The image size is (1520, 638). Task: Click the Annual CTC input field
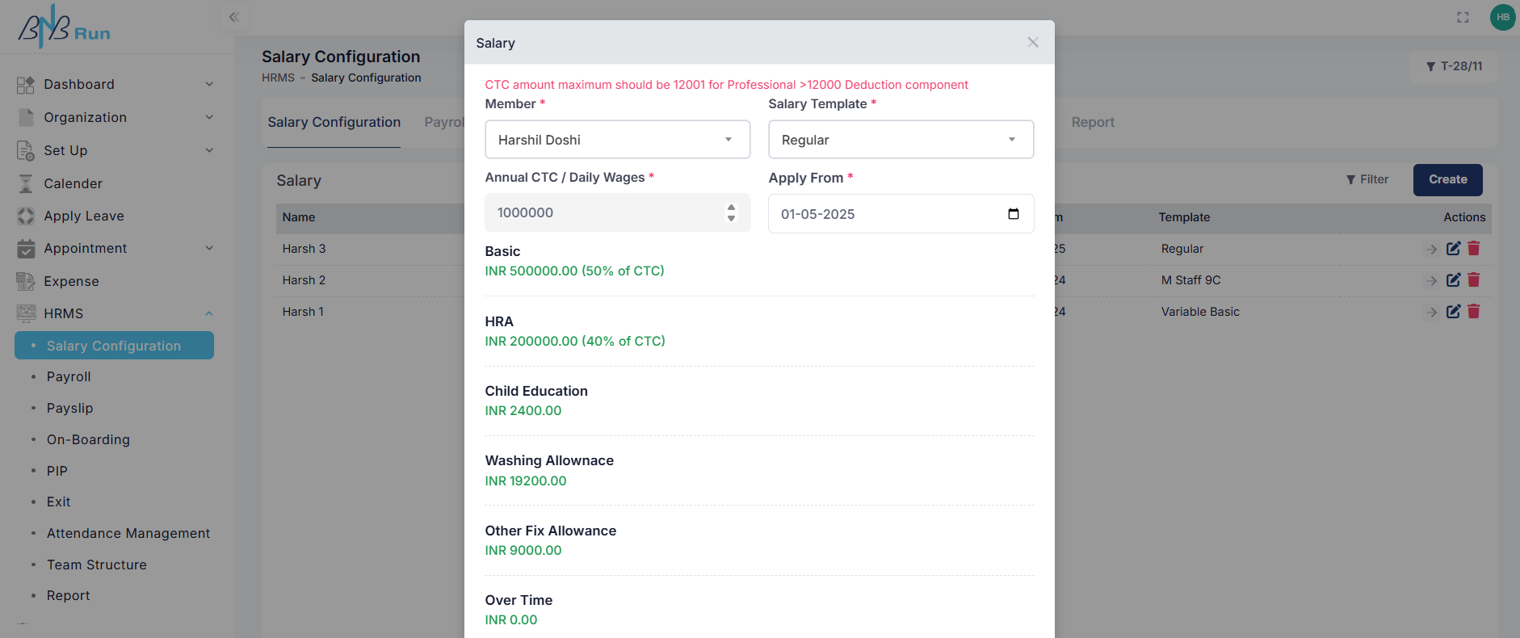[606, 213]
